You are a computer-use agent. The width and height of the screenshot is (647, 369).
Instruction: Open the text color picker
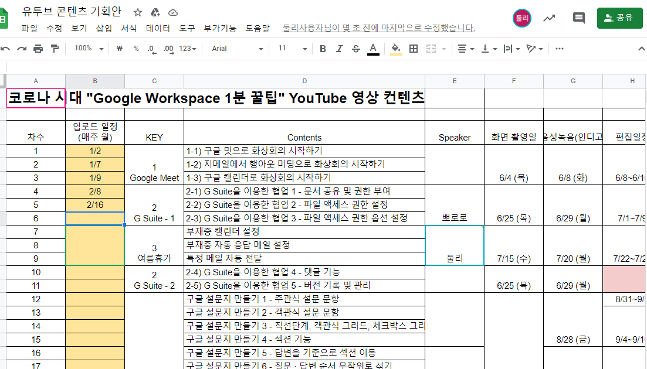373,49
